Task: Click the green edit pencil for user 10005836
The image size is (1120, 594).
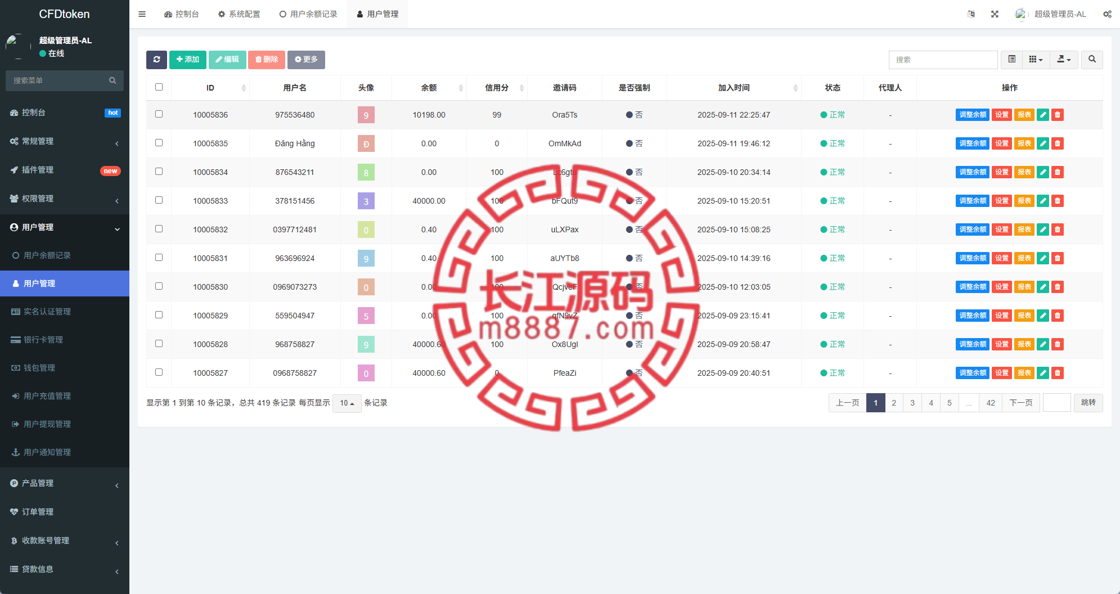Action: pos(1043,115)
